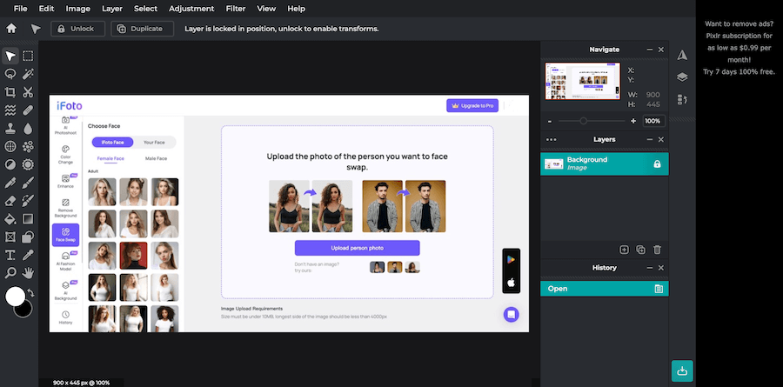Open the File menu
The height and width of the screenshot is (387, 783).
coord(21,9)
